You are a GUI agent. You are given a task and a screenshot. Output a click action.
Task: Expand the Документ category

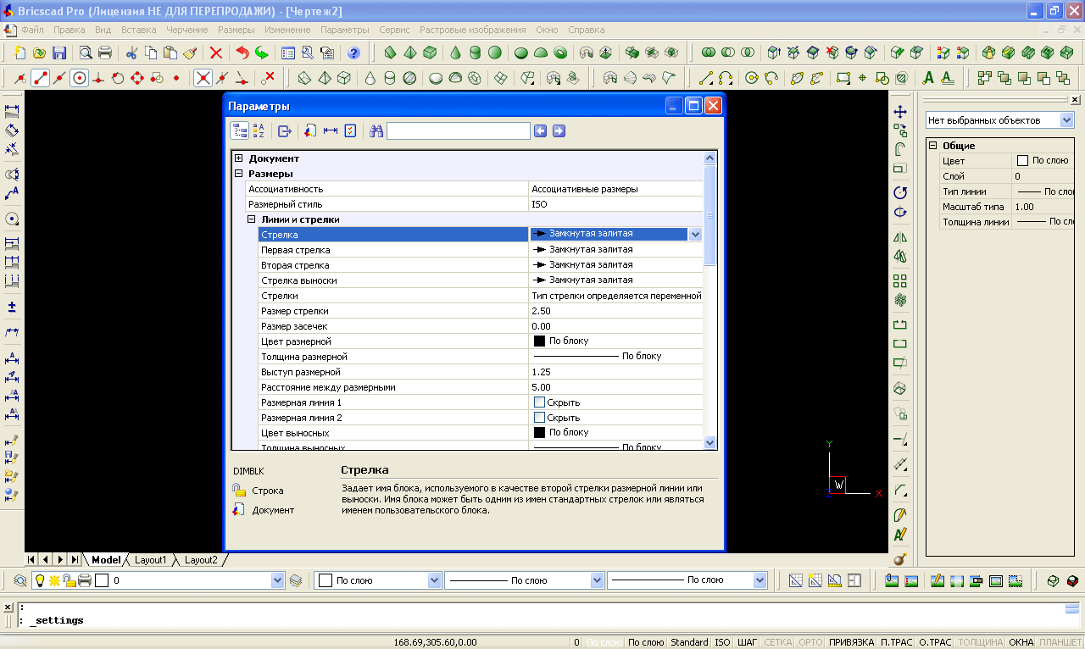coord(239,158)
